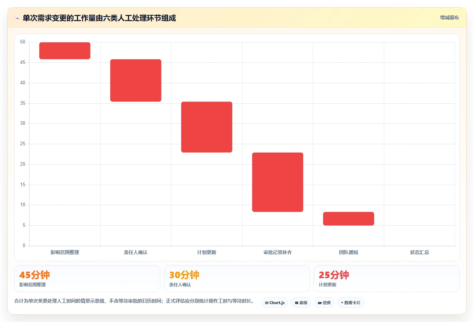Click the 进度 tag chip

pyautogui.click(x=324, y=303)
